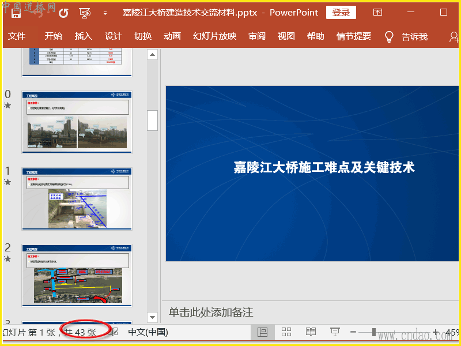Screen dimensions: 461x346
Task: Click the 登录 sign-in button
Action: pyautogui.click(x=341, y=12)
